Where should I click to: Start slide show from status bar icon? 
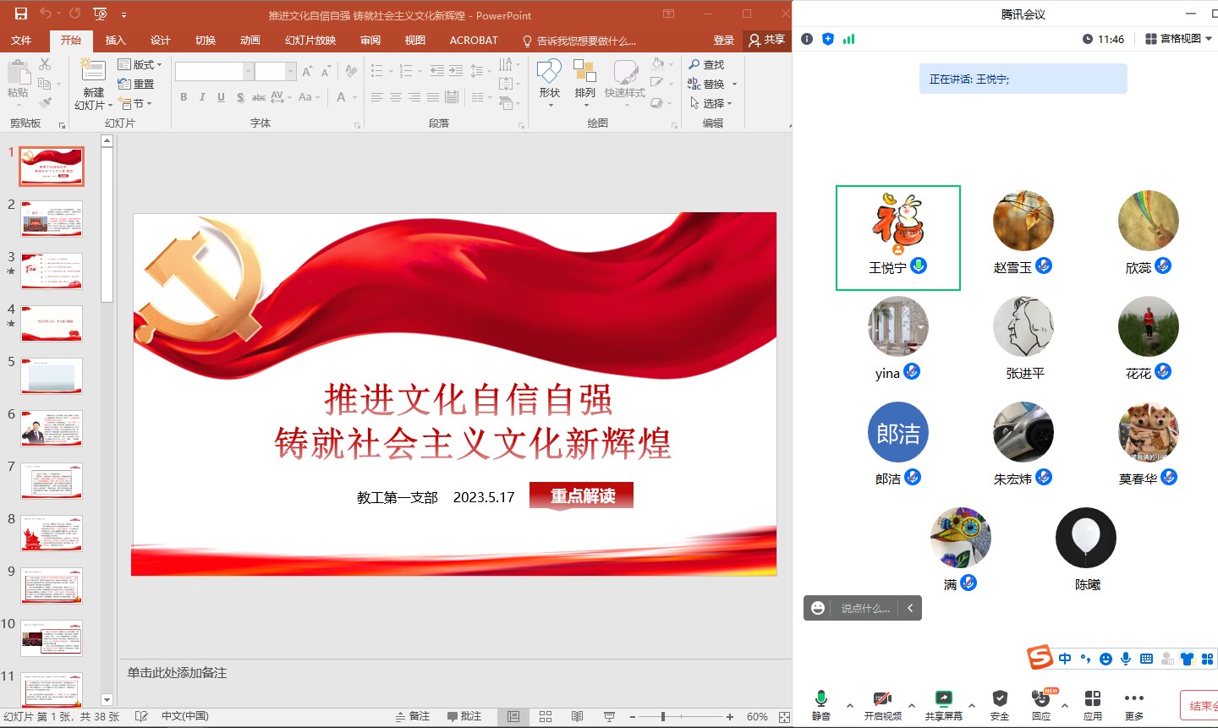[x=609, y=716]
